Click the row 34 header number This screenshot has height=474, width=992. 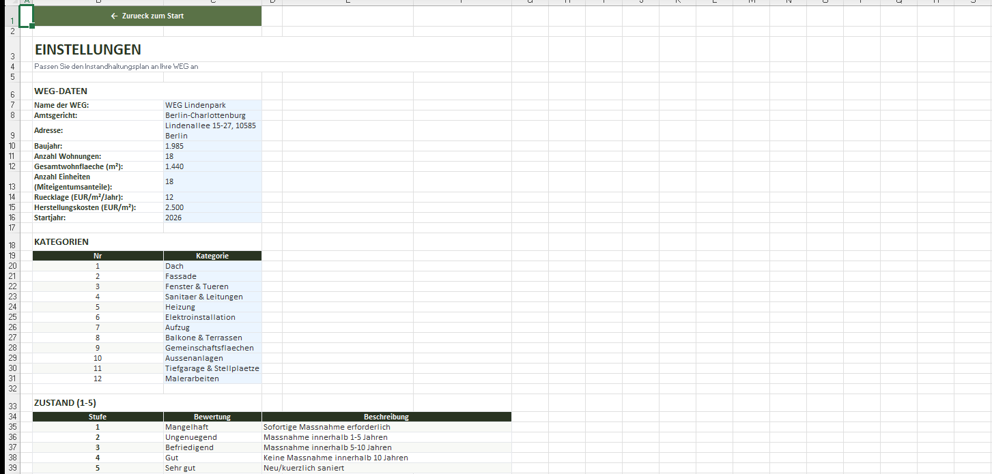click(12, 417)
